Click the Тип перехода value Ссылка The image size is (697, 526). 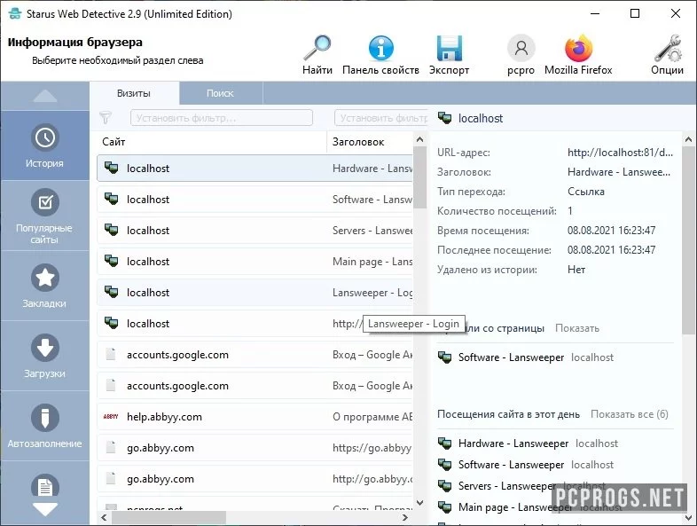pyautogui.click(x=586, y=192)
